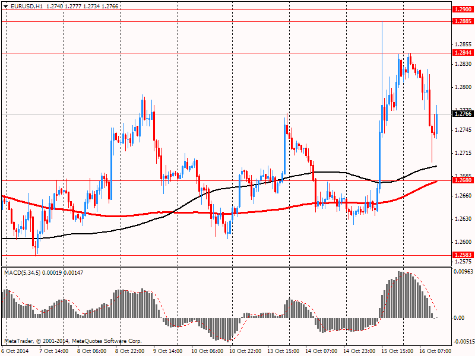Click the 9 Oct 14:00 time axis label
The image size is (475, 356).
[x=168, y=351]
